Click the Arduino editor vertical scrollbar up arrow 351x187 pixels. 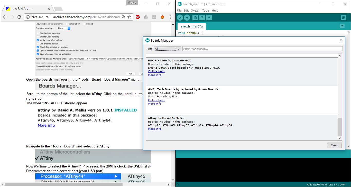348,33
